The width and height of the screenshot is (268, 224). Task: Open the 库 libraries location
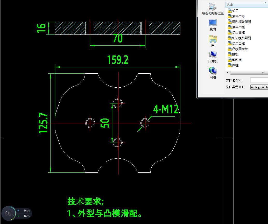[x=213, y=41]
